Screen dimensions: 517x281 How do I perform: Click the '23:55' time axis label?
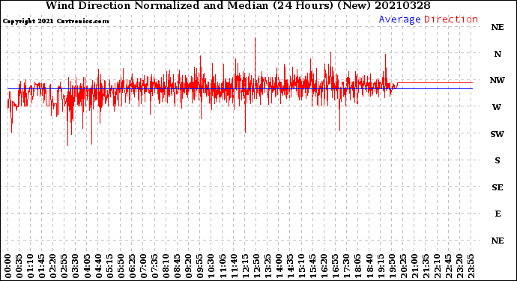coord(471,266)
